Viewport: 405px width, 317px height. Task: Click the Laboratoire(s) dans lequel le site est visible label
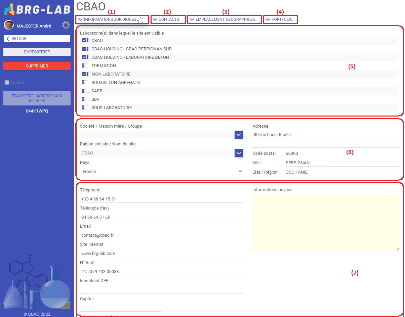click(122, 33)
